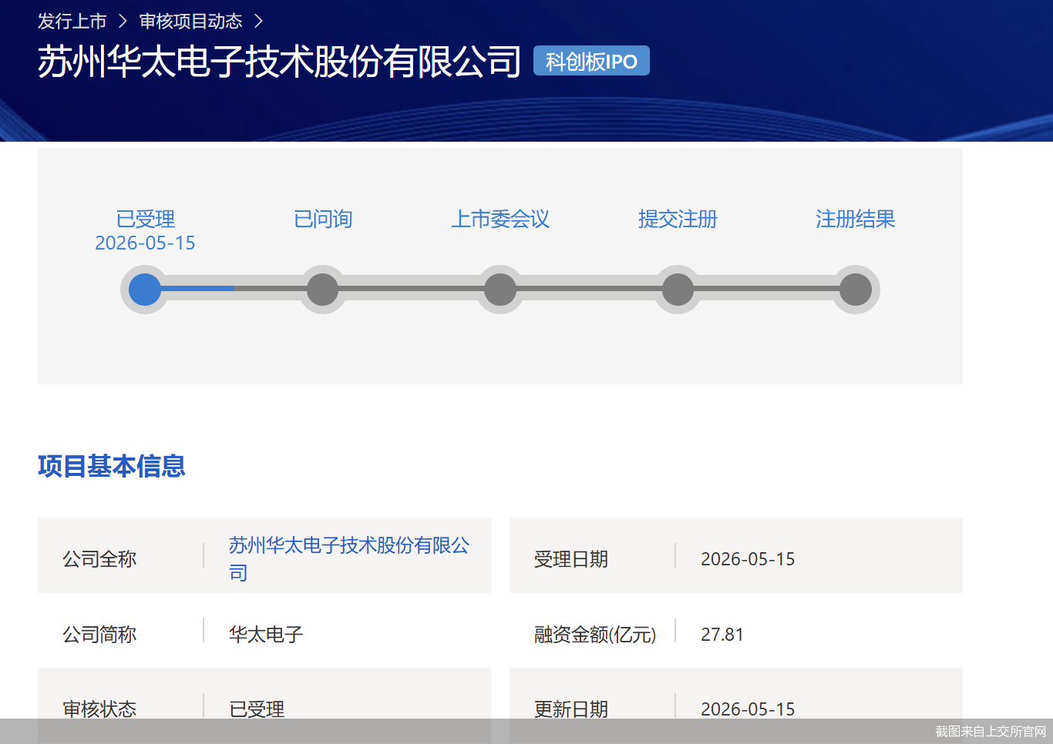
Task: Click the 公司简称 label
Action: [x=99, y=635]
